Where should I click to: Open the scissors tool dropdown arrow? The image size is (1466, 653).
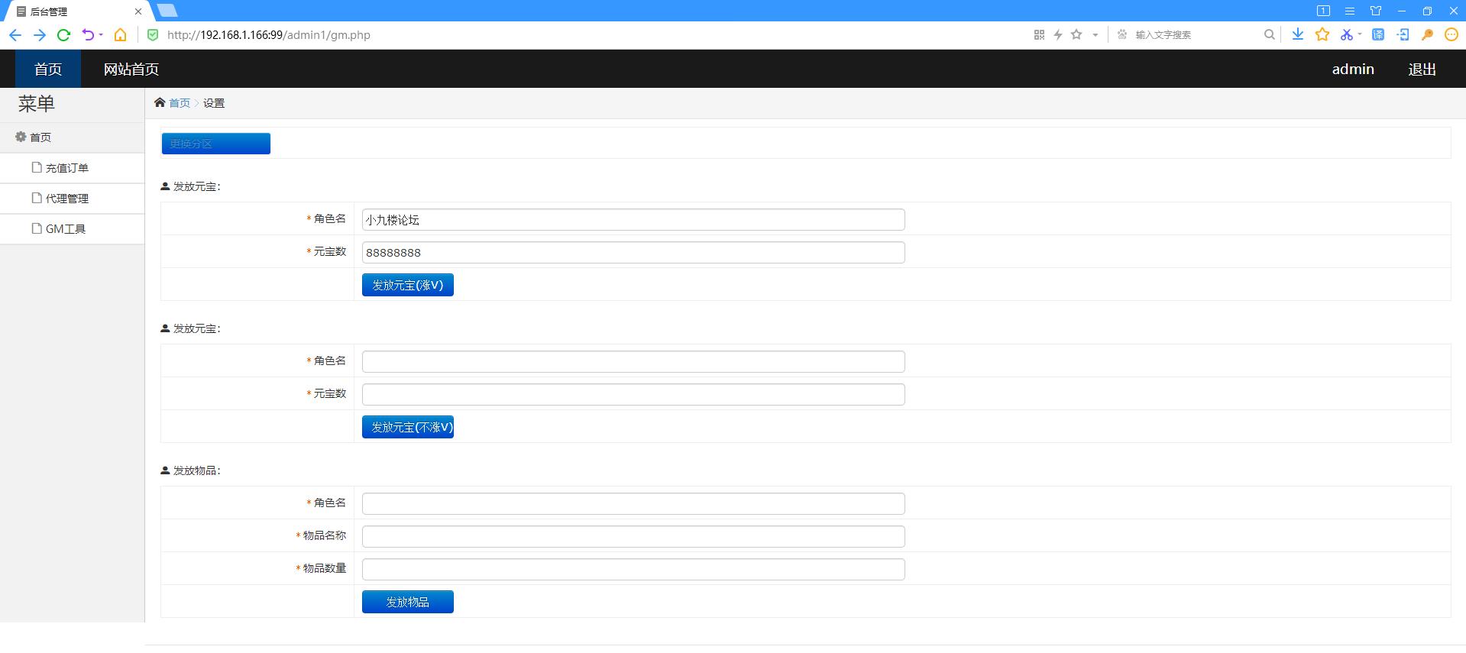tap(1360, 34)
